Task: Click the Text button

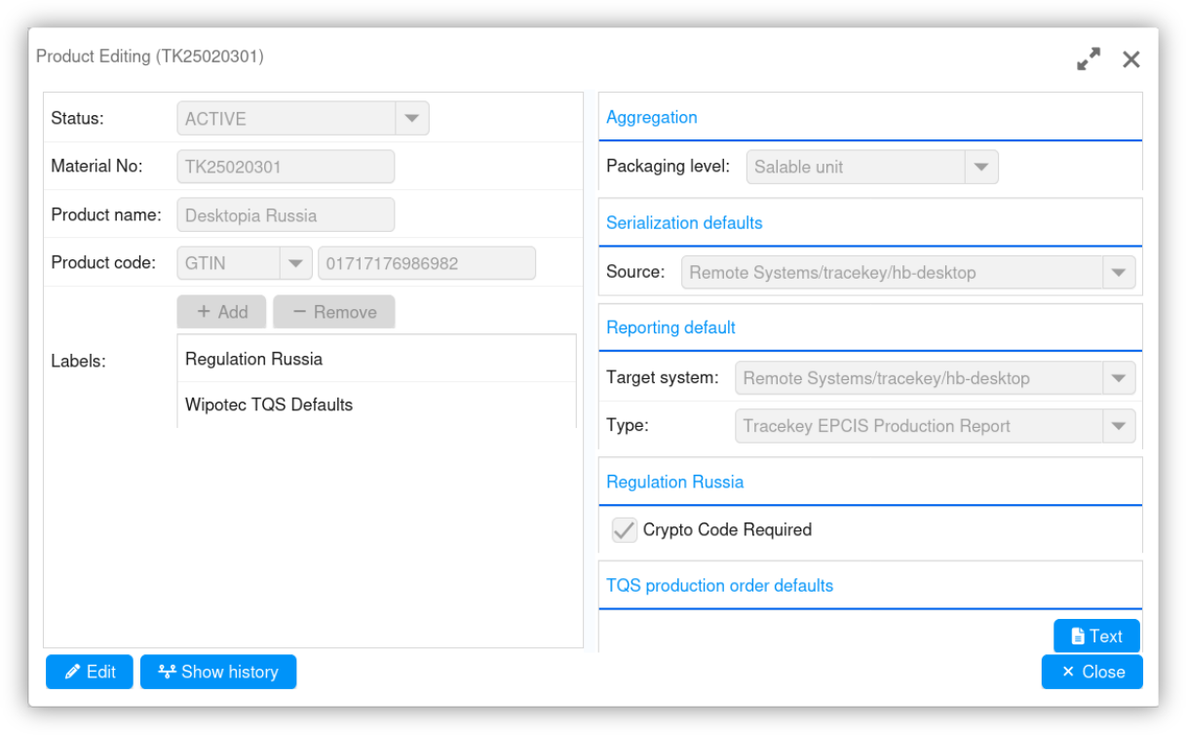Action: click(x=1096, y=637)
